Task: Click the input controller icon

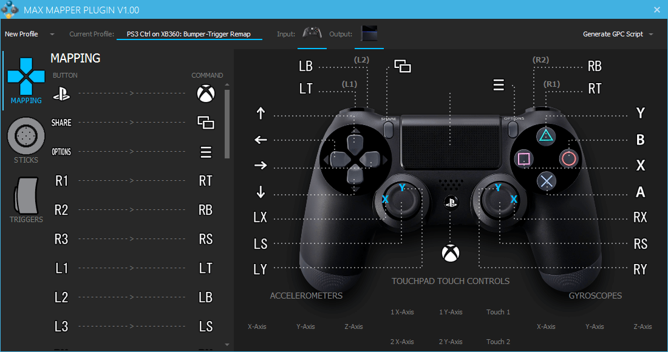Action: point(312,33)
